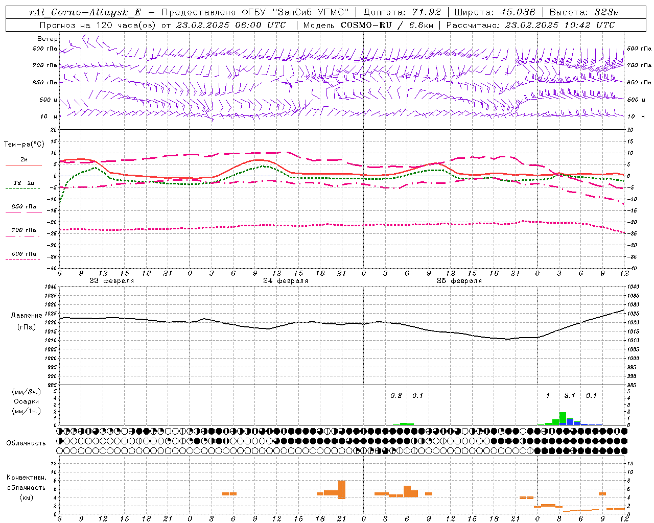Image resolution: width=654 pixels, height=523 pixels.
Task: Click the dash-dot line sample under 700 гПа legend
Action: 22,236
